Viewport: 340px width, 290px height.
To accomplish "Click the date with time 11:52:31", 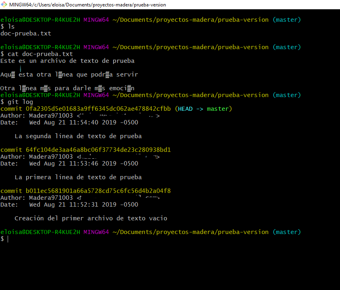I will (x=83, y=205).
